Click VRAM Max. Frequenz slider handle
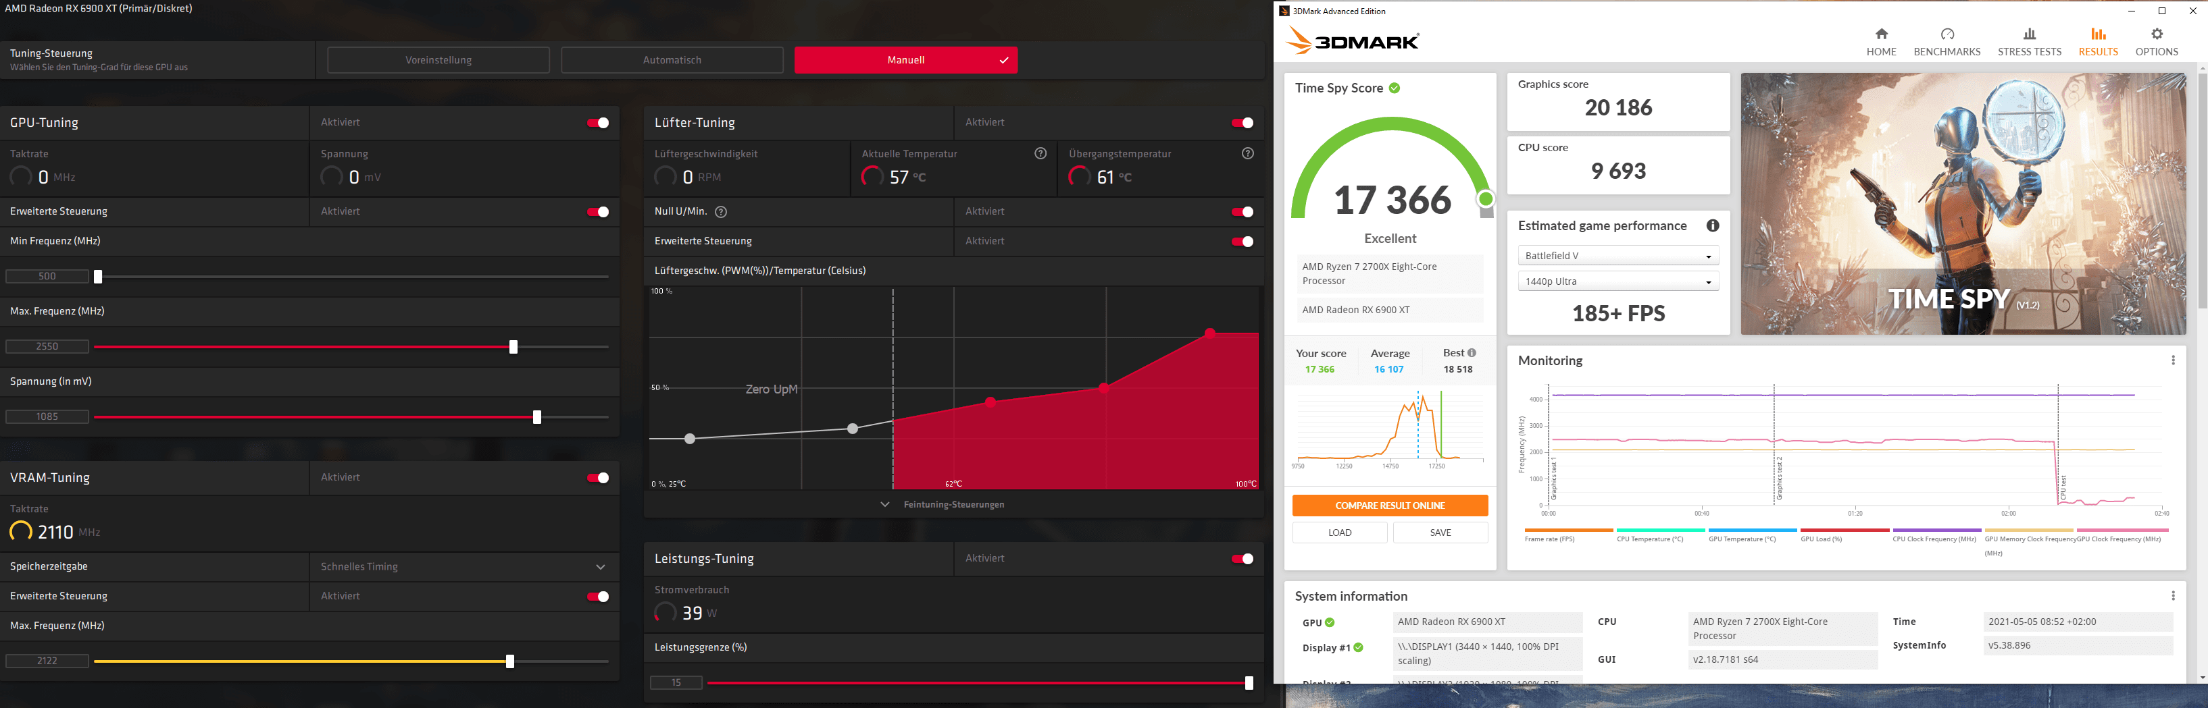The image size is (2208, 708). 510,662
